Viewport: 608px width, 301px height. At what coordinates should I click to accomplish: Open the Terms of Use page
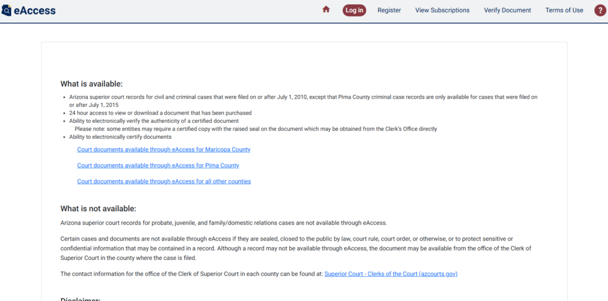[564, 10]
